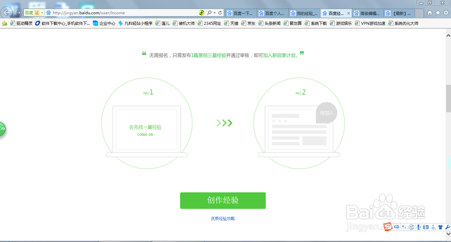
Task: Switch to the 百度个人 tab
Action: pos(272,13)
